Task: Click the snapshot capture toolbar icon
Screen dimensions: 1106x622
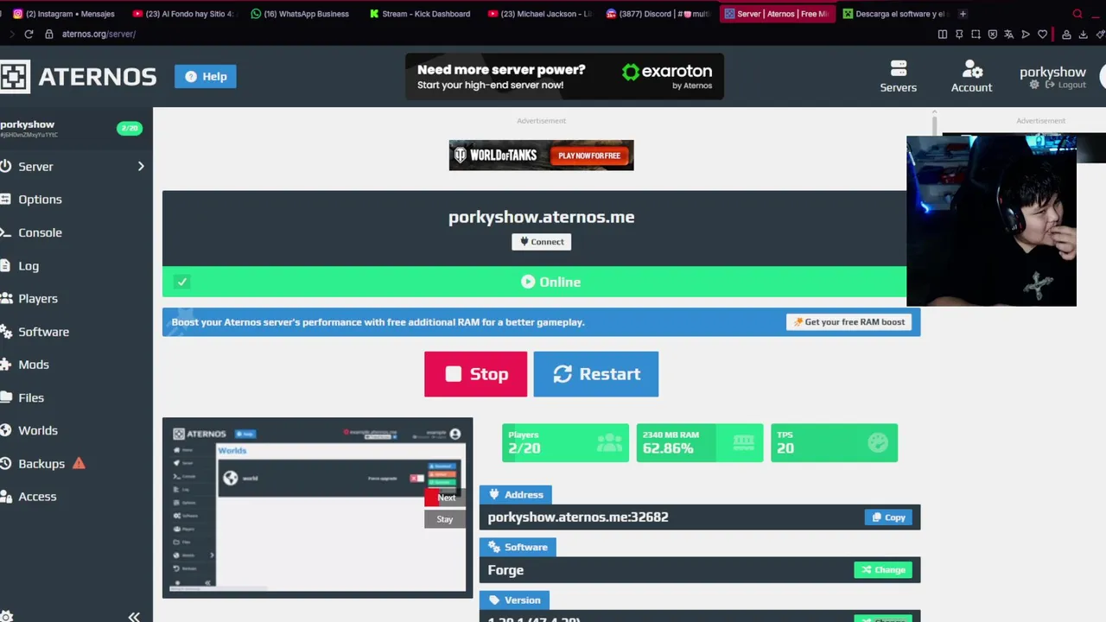Action: click(x=976, y=35)
